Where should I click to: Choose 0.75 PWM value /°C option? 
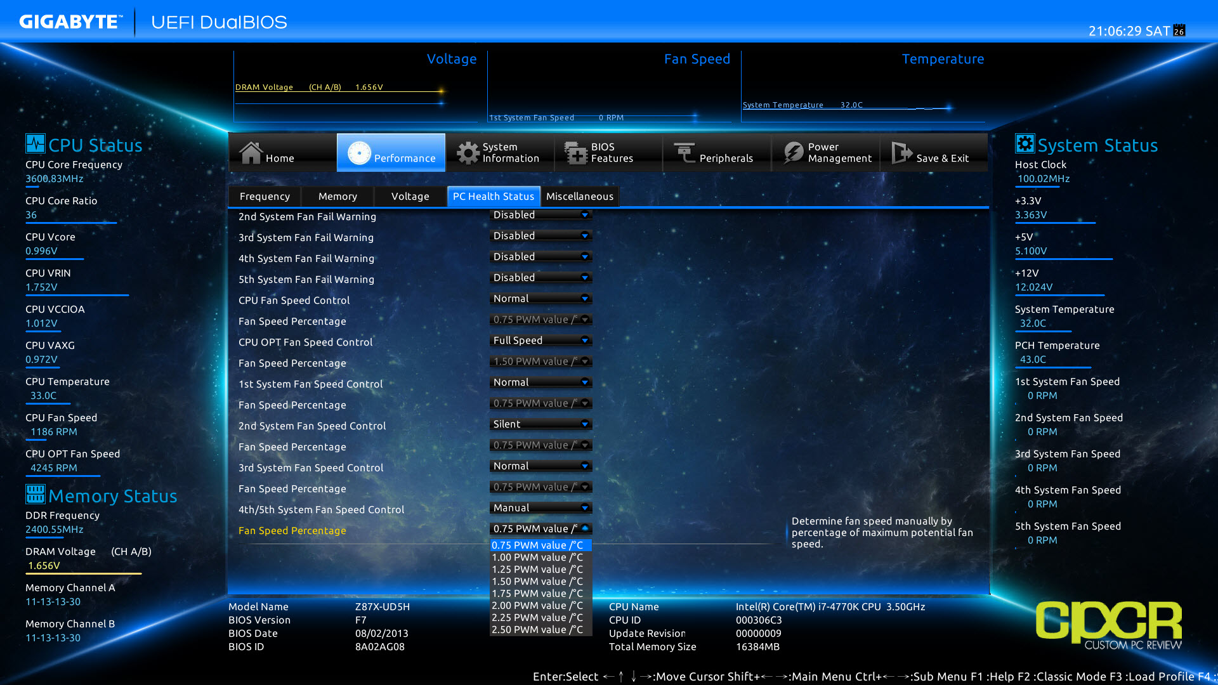(540, 545)
